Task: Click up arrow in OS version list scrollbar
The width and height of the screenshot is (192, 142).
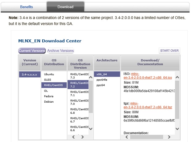Action: (x=91, y=77)
